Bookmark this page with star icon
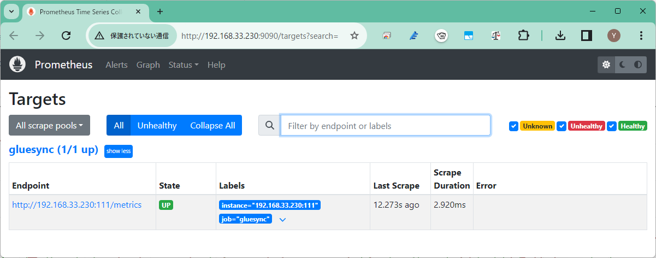The image size is (656, 258). pyautogui.click(x=354, y=36)
